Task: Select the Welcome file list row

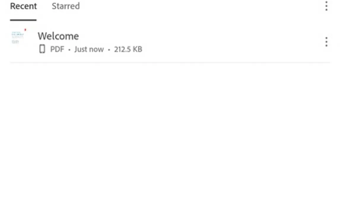Action: click(170, 42)
